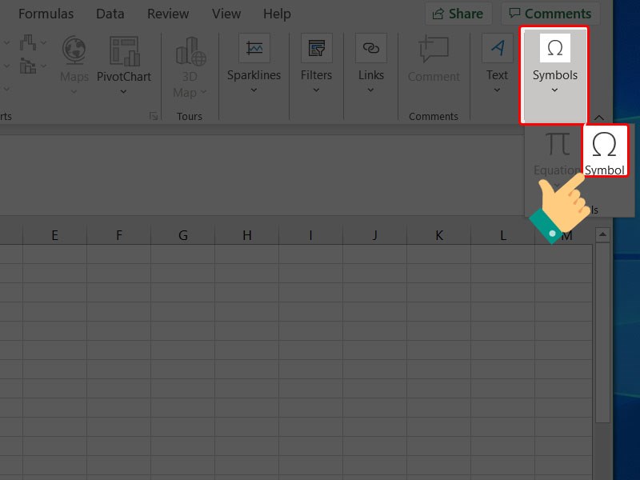Click the Symbol omega icon in dropdown

[x=605, y=146]
